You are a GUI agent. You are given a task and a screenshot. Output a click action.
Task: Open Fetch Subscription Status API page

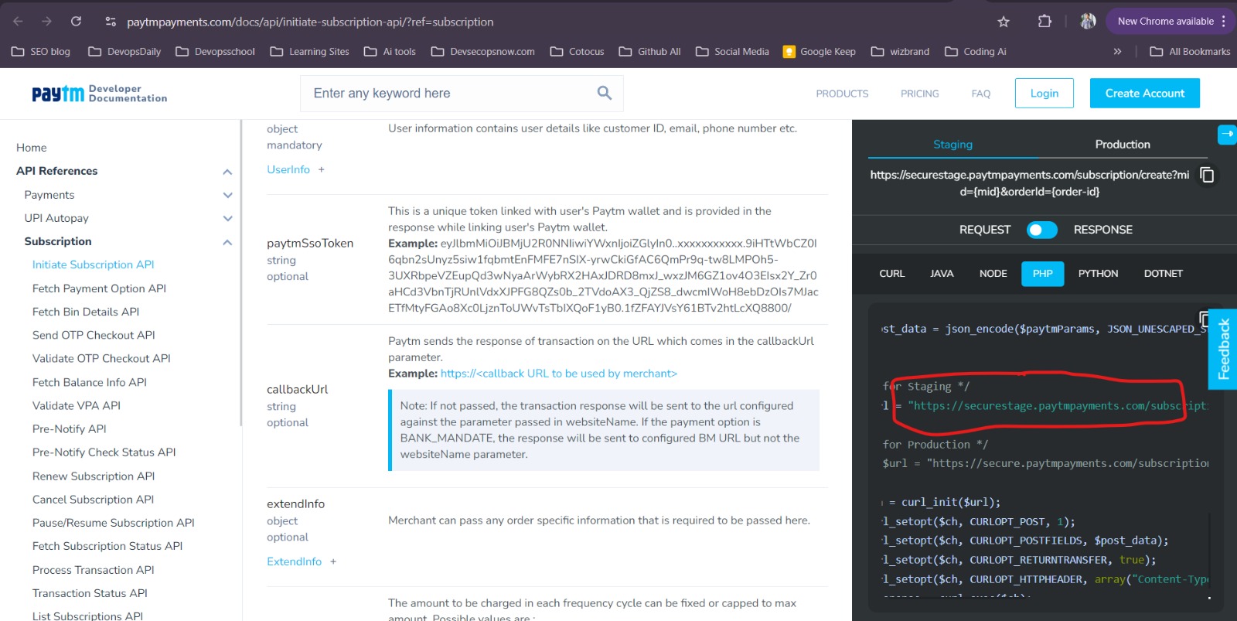107,546
